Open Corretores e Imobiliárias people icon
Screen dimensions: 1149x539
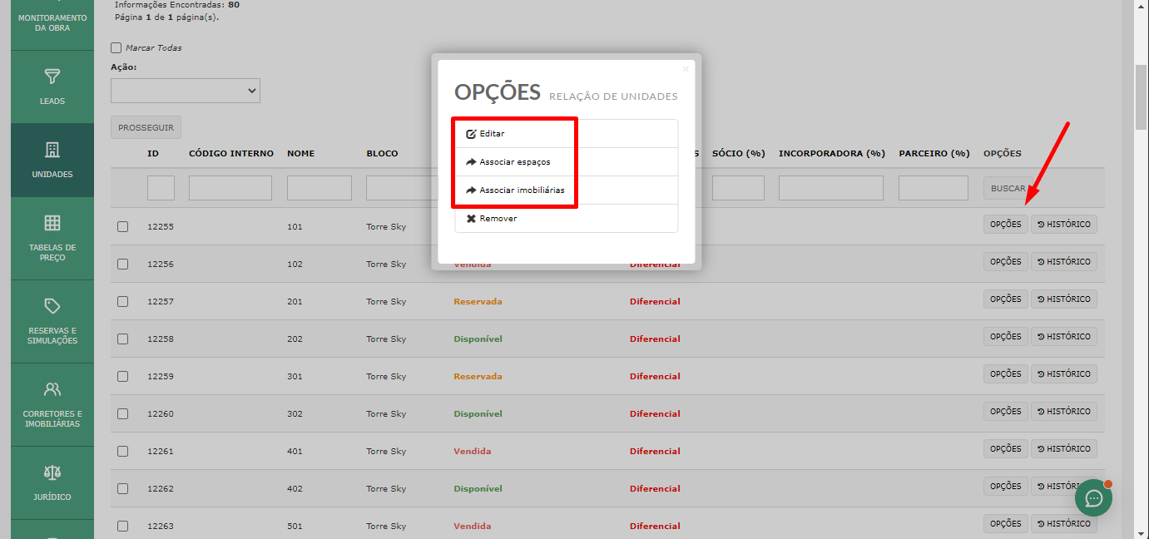(x=52, y=389)
